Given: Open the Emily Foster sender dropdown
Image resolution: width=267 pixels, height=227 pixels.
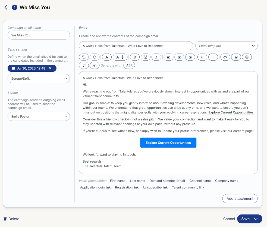Looking at the screenshot, I should (x=39, y=116).
